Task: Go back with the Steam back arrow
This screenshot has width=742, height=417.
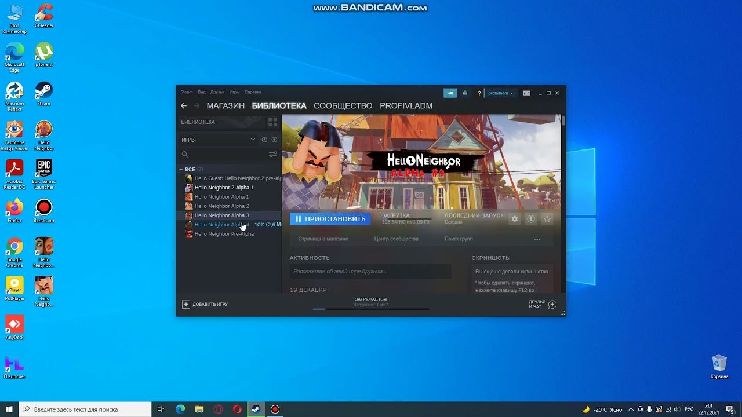Action: pyautogui.click(x=184, y=106)
